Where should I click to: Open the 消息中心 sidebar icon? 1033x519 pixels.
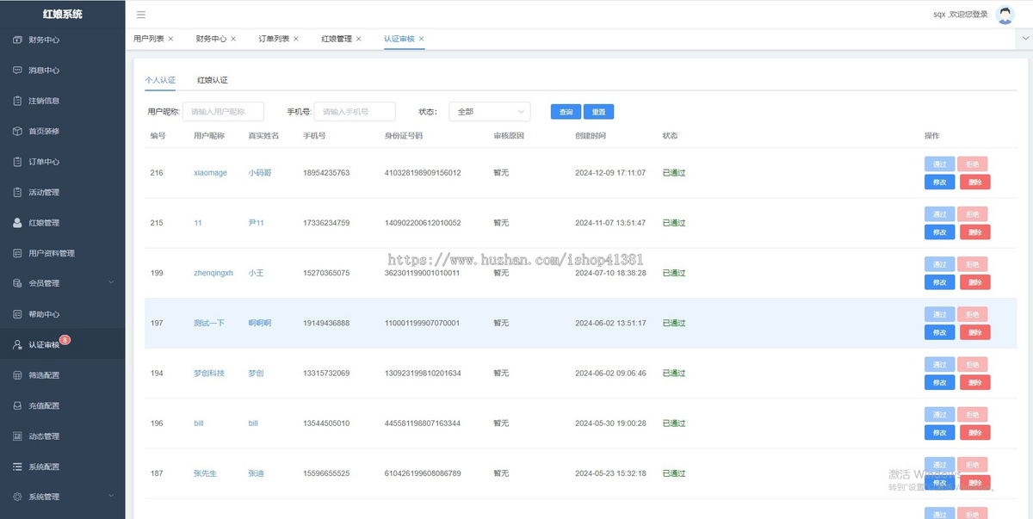tap(17, 71)
